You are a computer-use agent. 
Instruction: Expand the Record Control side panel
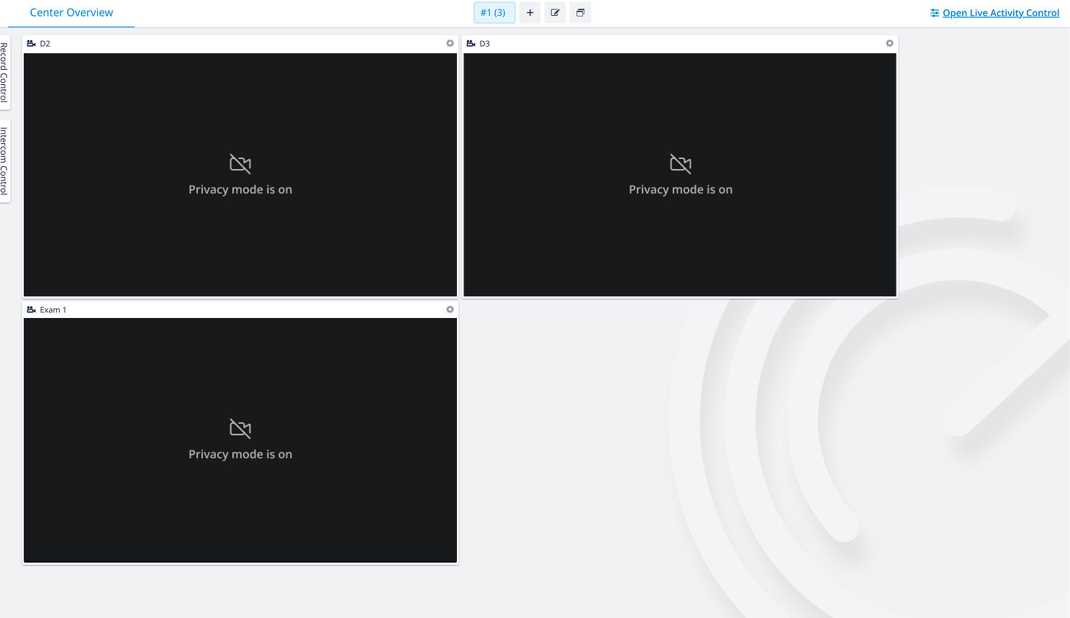pyautogui.click(x=4, y=72)
